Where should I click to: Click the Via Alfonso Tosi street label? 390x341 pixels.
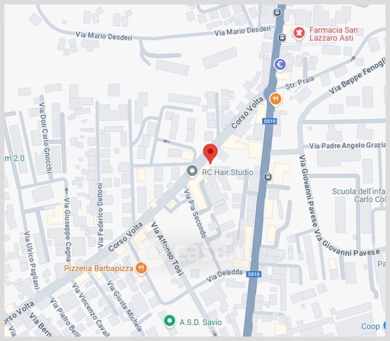[167, 249]
